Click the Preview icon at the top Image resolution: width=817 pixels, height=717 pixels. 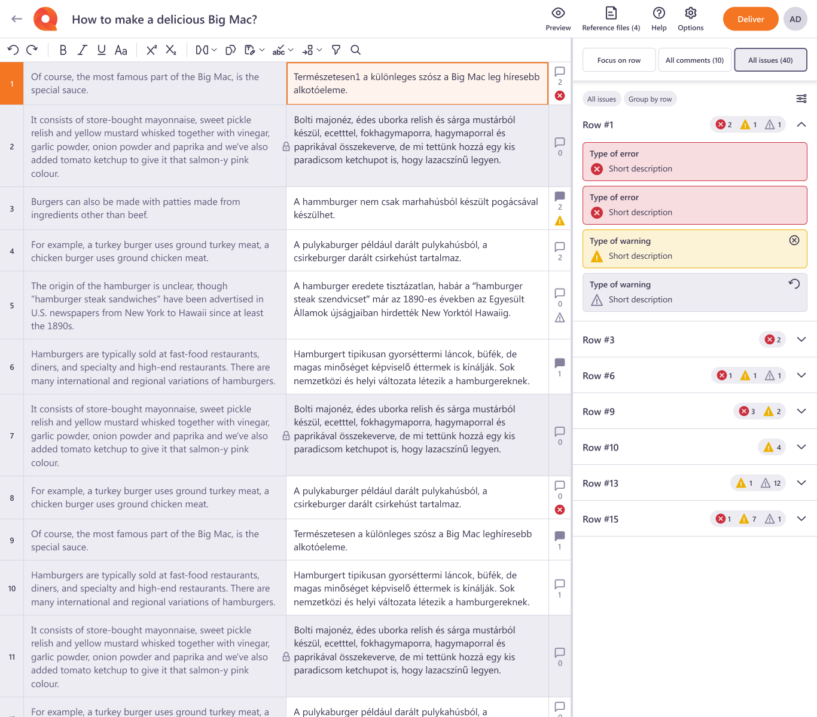point(558,19)
